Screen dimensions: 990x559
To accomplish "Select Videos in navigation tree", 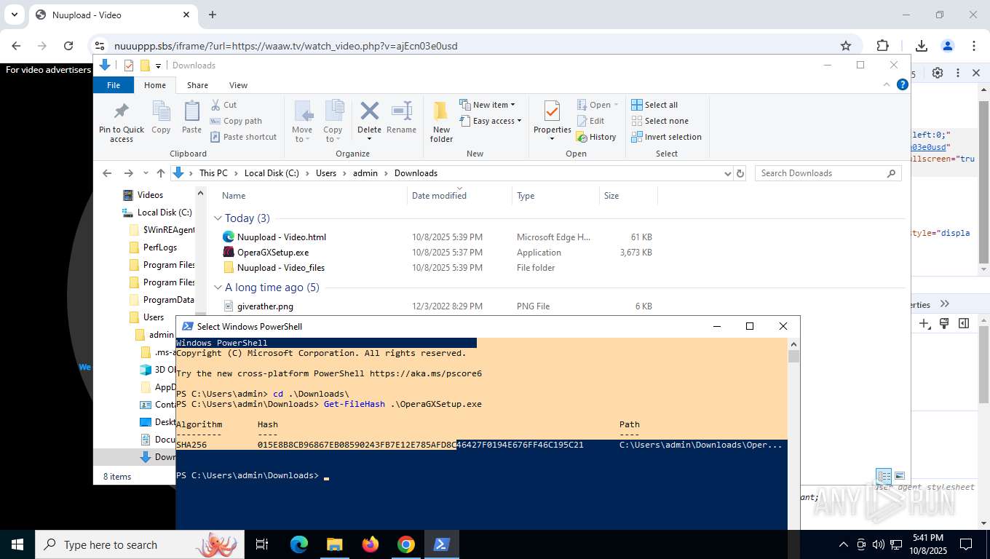I will 150,195.
